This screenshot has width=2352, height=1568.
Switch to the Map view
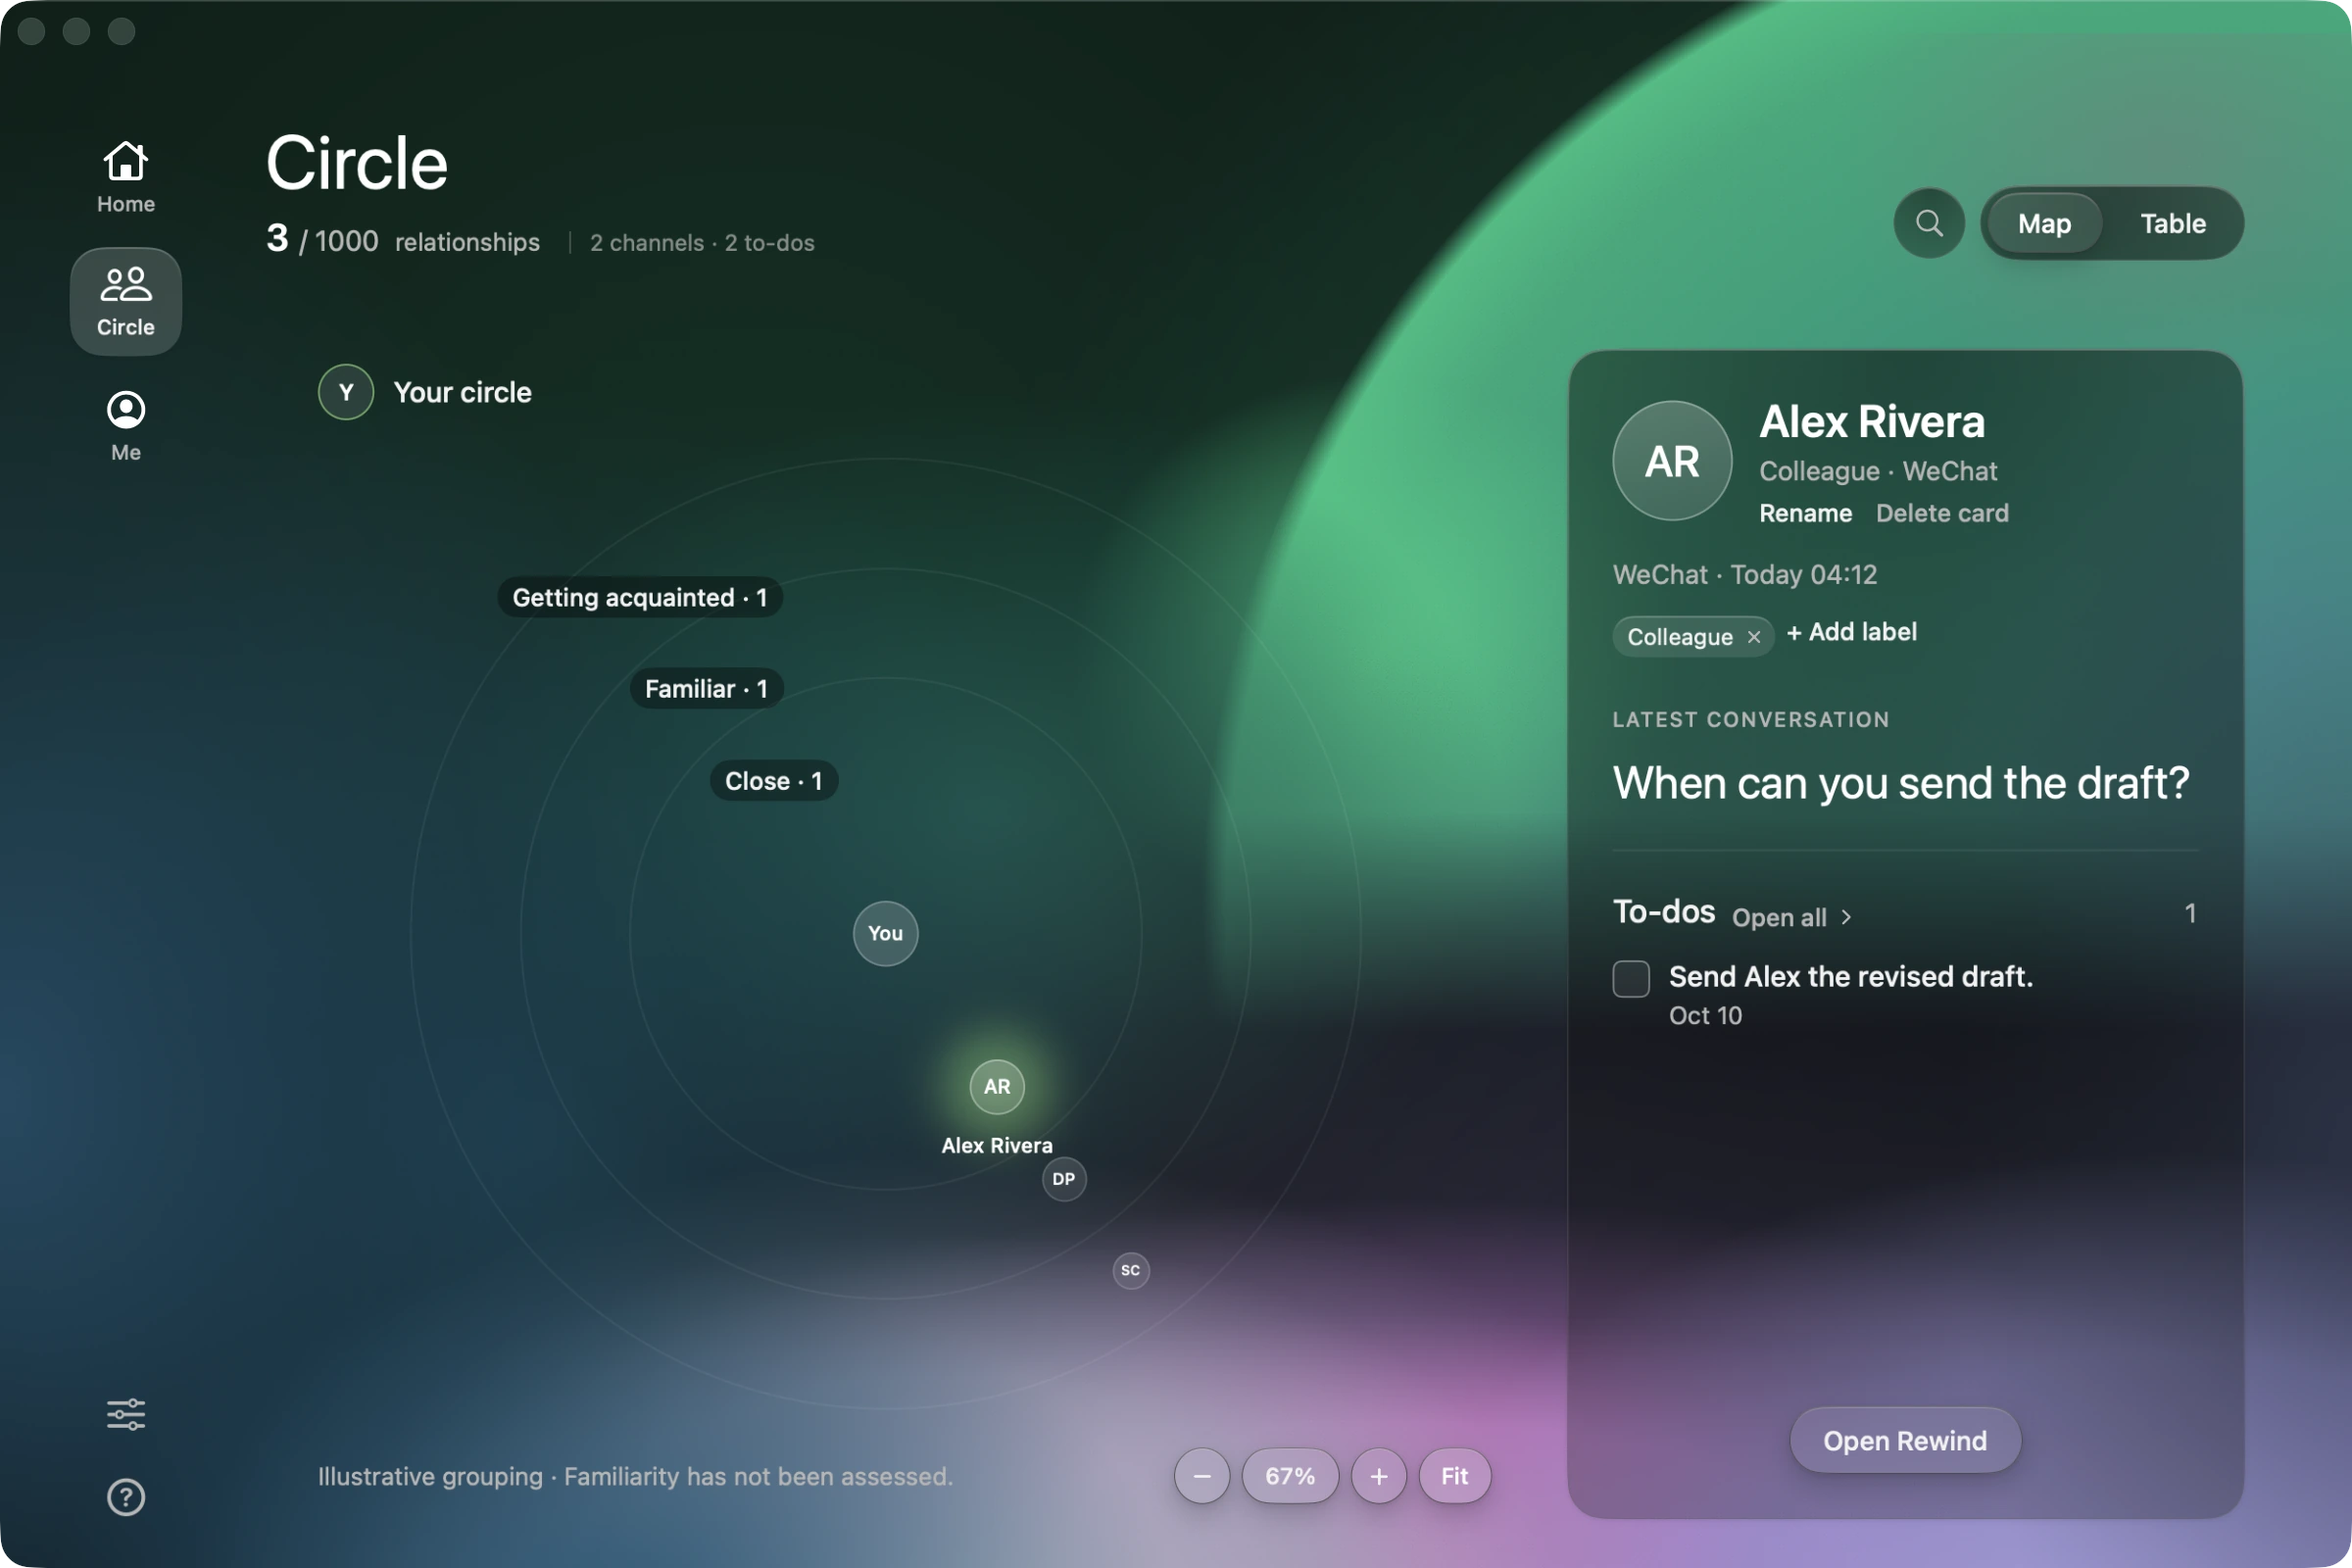(x=2044, y=223)
